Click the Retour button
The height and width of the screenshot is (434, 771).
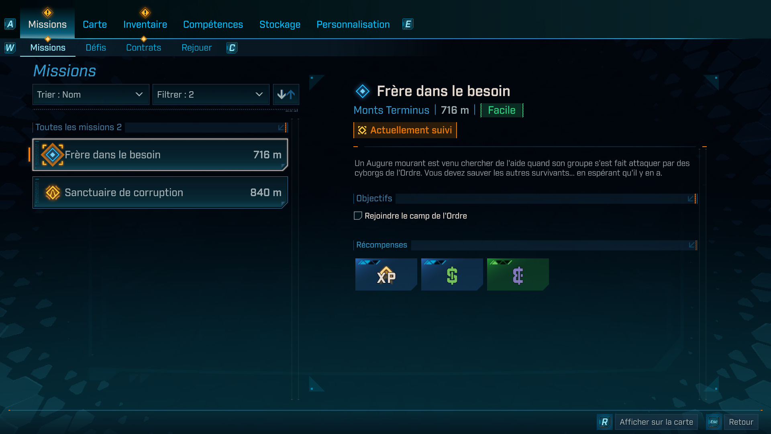coord(741,422)
